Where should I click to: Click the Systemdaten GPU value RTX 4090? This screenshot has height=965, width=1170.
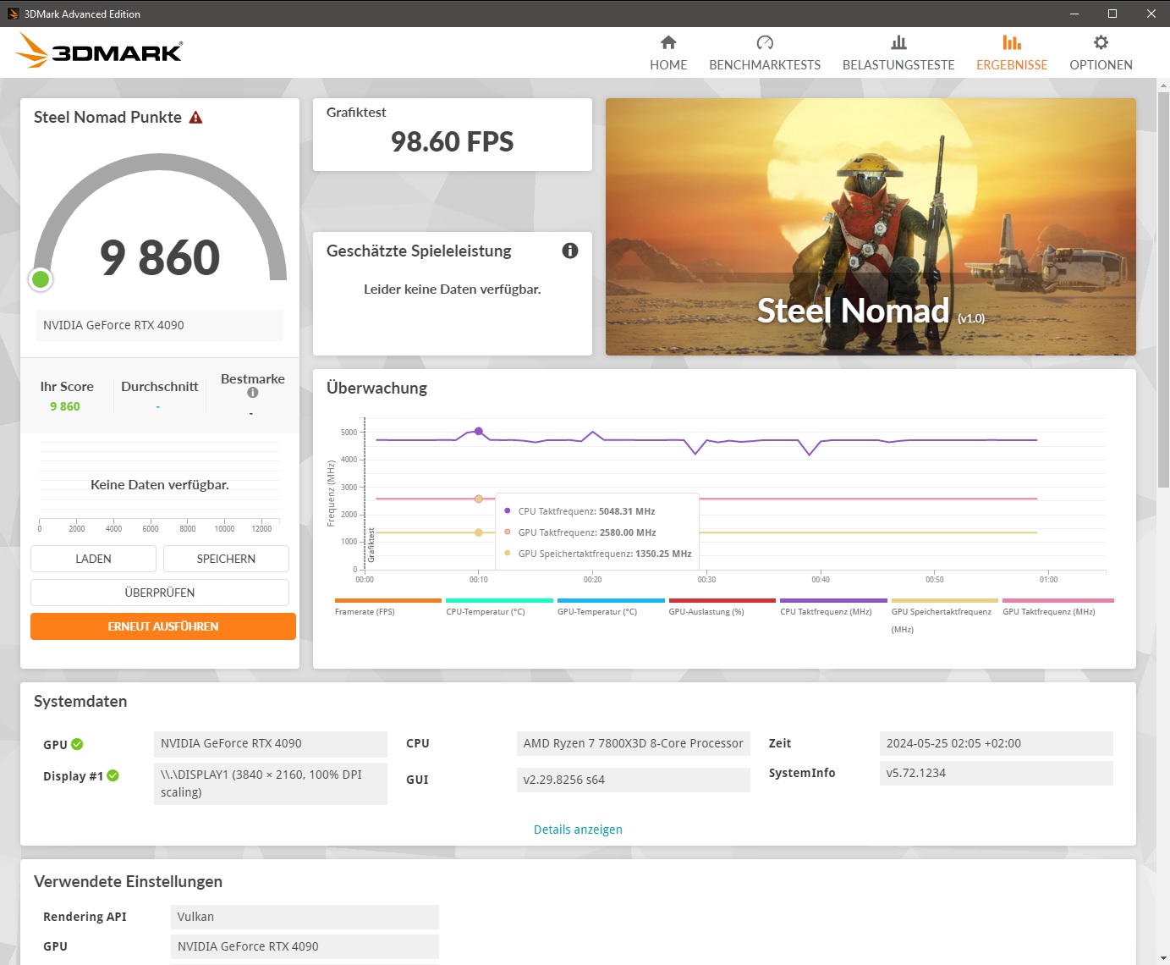270,743
